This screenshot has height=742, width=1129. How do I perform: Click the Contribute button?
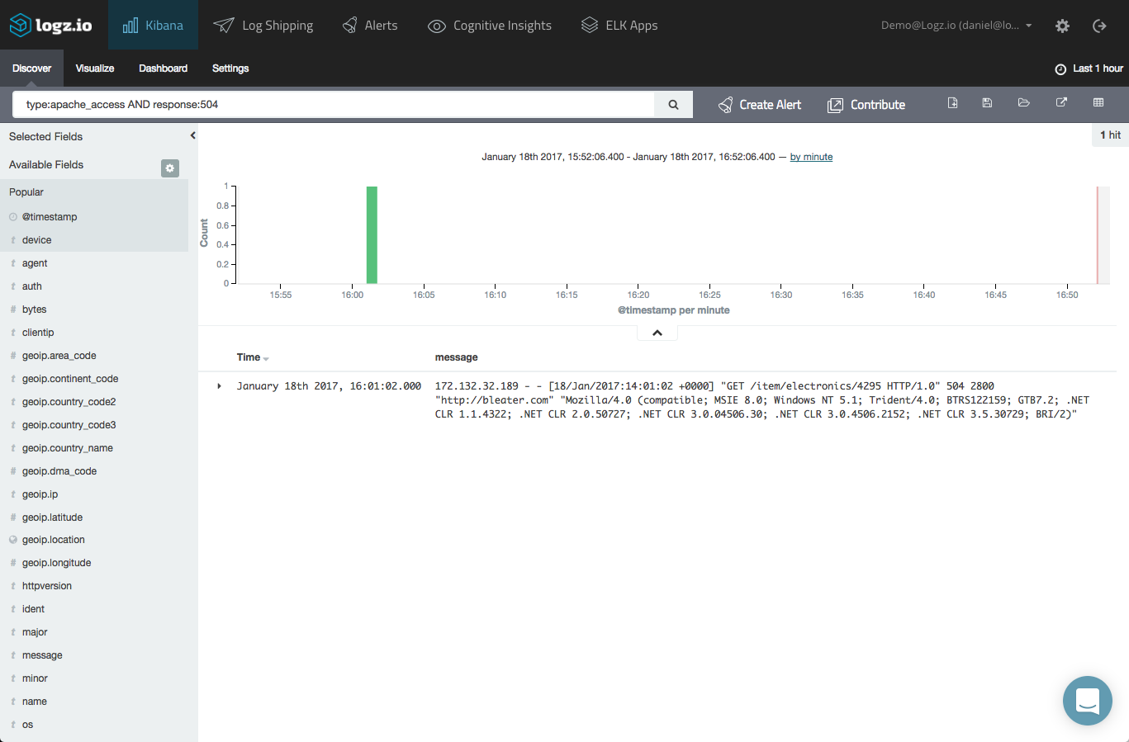[x=866, y=105]
